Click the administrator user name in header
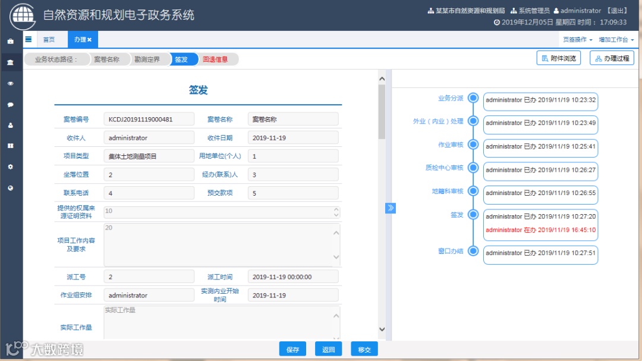Screen dimensions: 642x361 (581, 11)
